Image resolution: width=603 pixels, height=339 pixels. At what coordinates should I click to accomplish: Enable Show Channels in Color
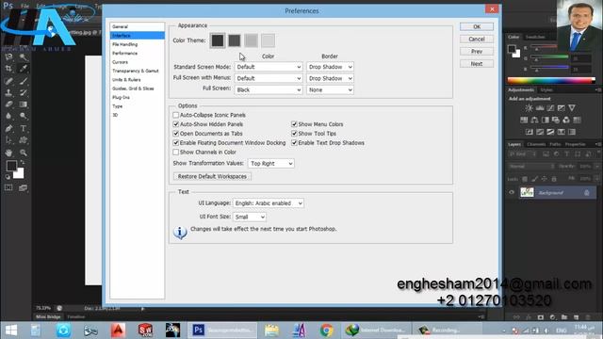176,153
